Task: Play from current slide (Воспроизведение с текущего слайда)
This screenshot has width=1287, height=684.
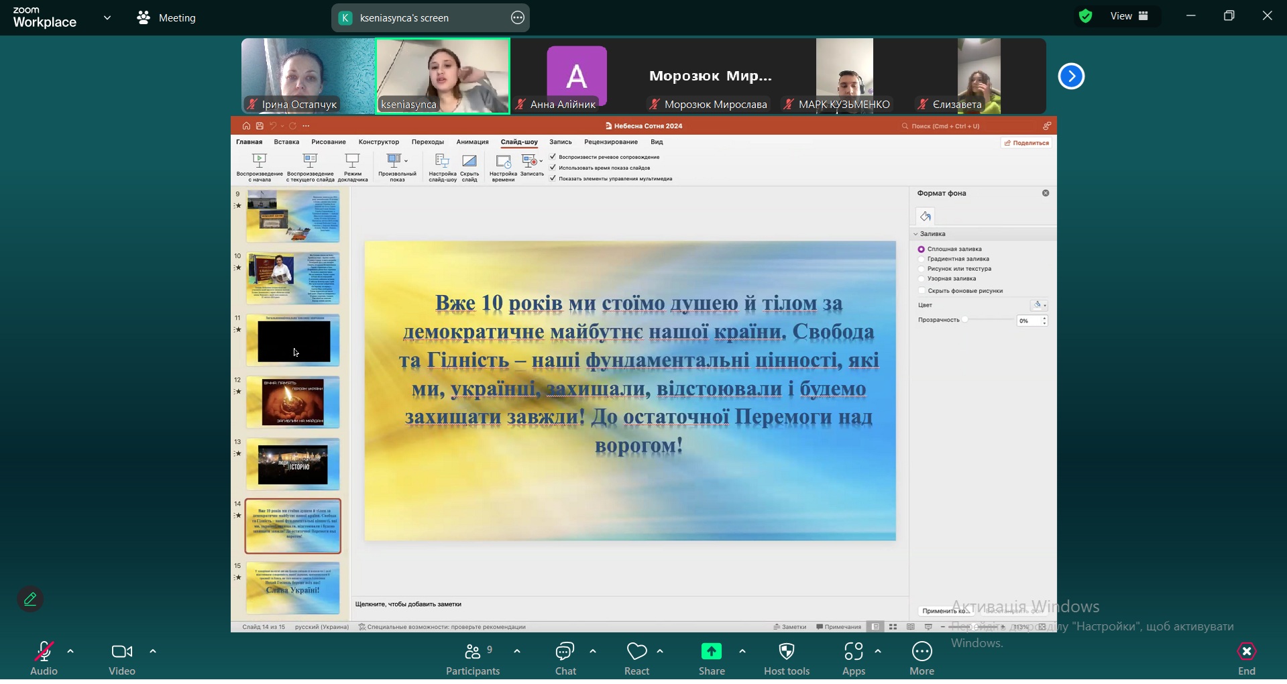Action: pos(311,168)
